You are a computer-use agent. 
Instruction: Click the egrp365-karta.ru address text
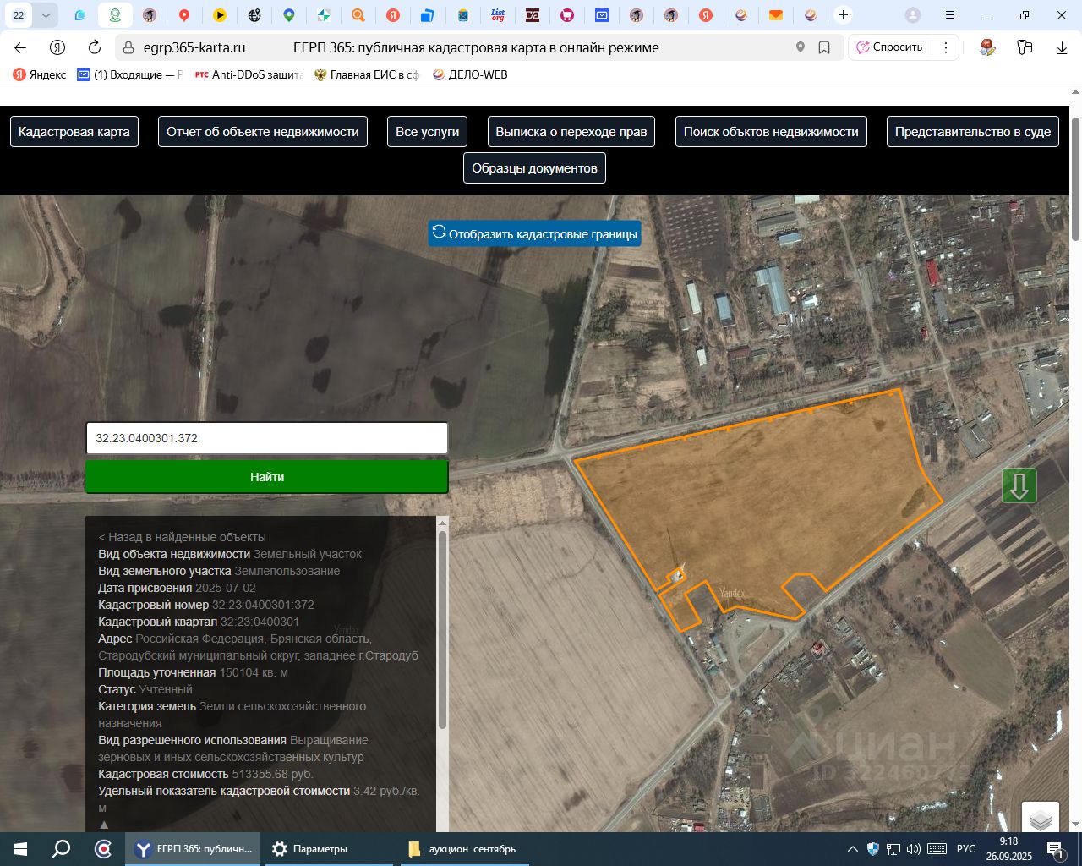(194, 47)
